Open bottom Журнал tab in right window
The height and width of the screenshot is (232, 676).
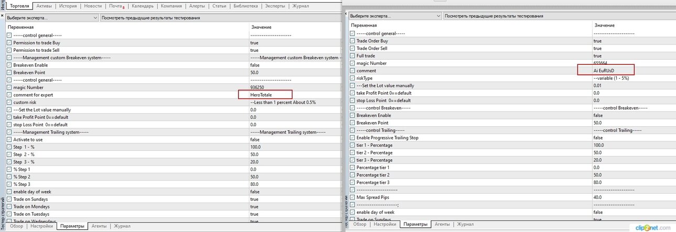[x=465, y=224]
